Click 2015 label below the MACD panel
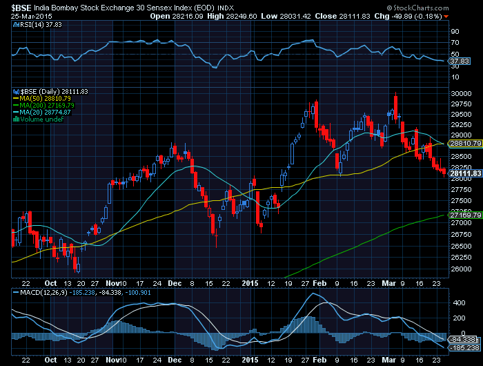The width and height of the screenshot is (483, 366). click(250, 360)
